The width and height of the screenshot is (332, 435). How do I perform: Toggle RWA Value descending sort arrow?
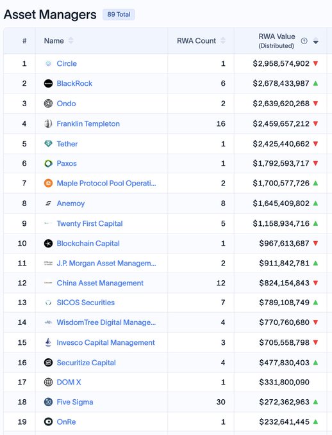(315, 41)
